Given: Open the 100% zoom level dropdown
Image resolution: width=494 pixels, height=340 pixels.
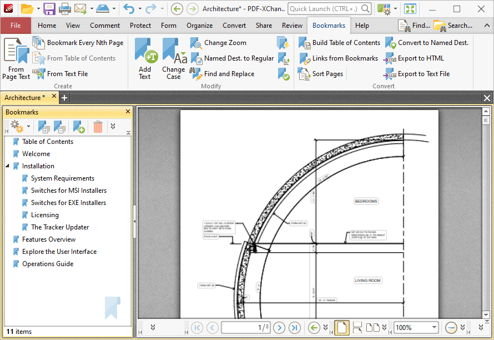Looking at the screenshot, I should (434, 327).
